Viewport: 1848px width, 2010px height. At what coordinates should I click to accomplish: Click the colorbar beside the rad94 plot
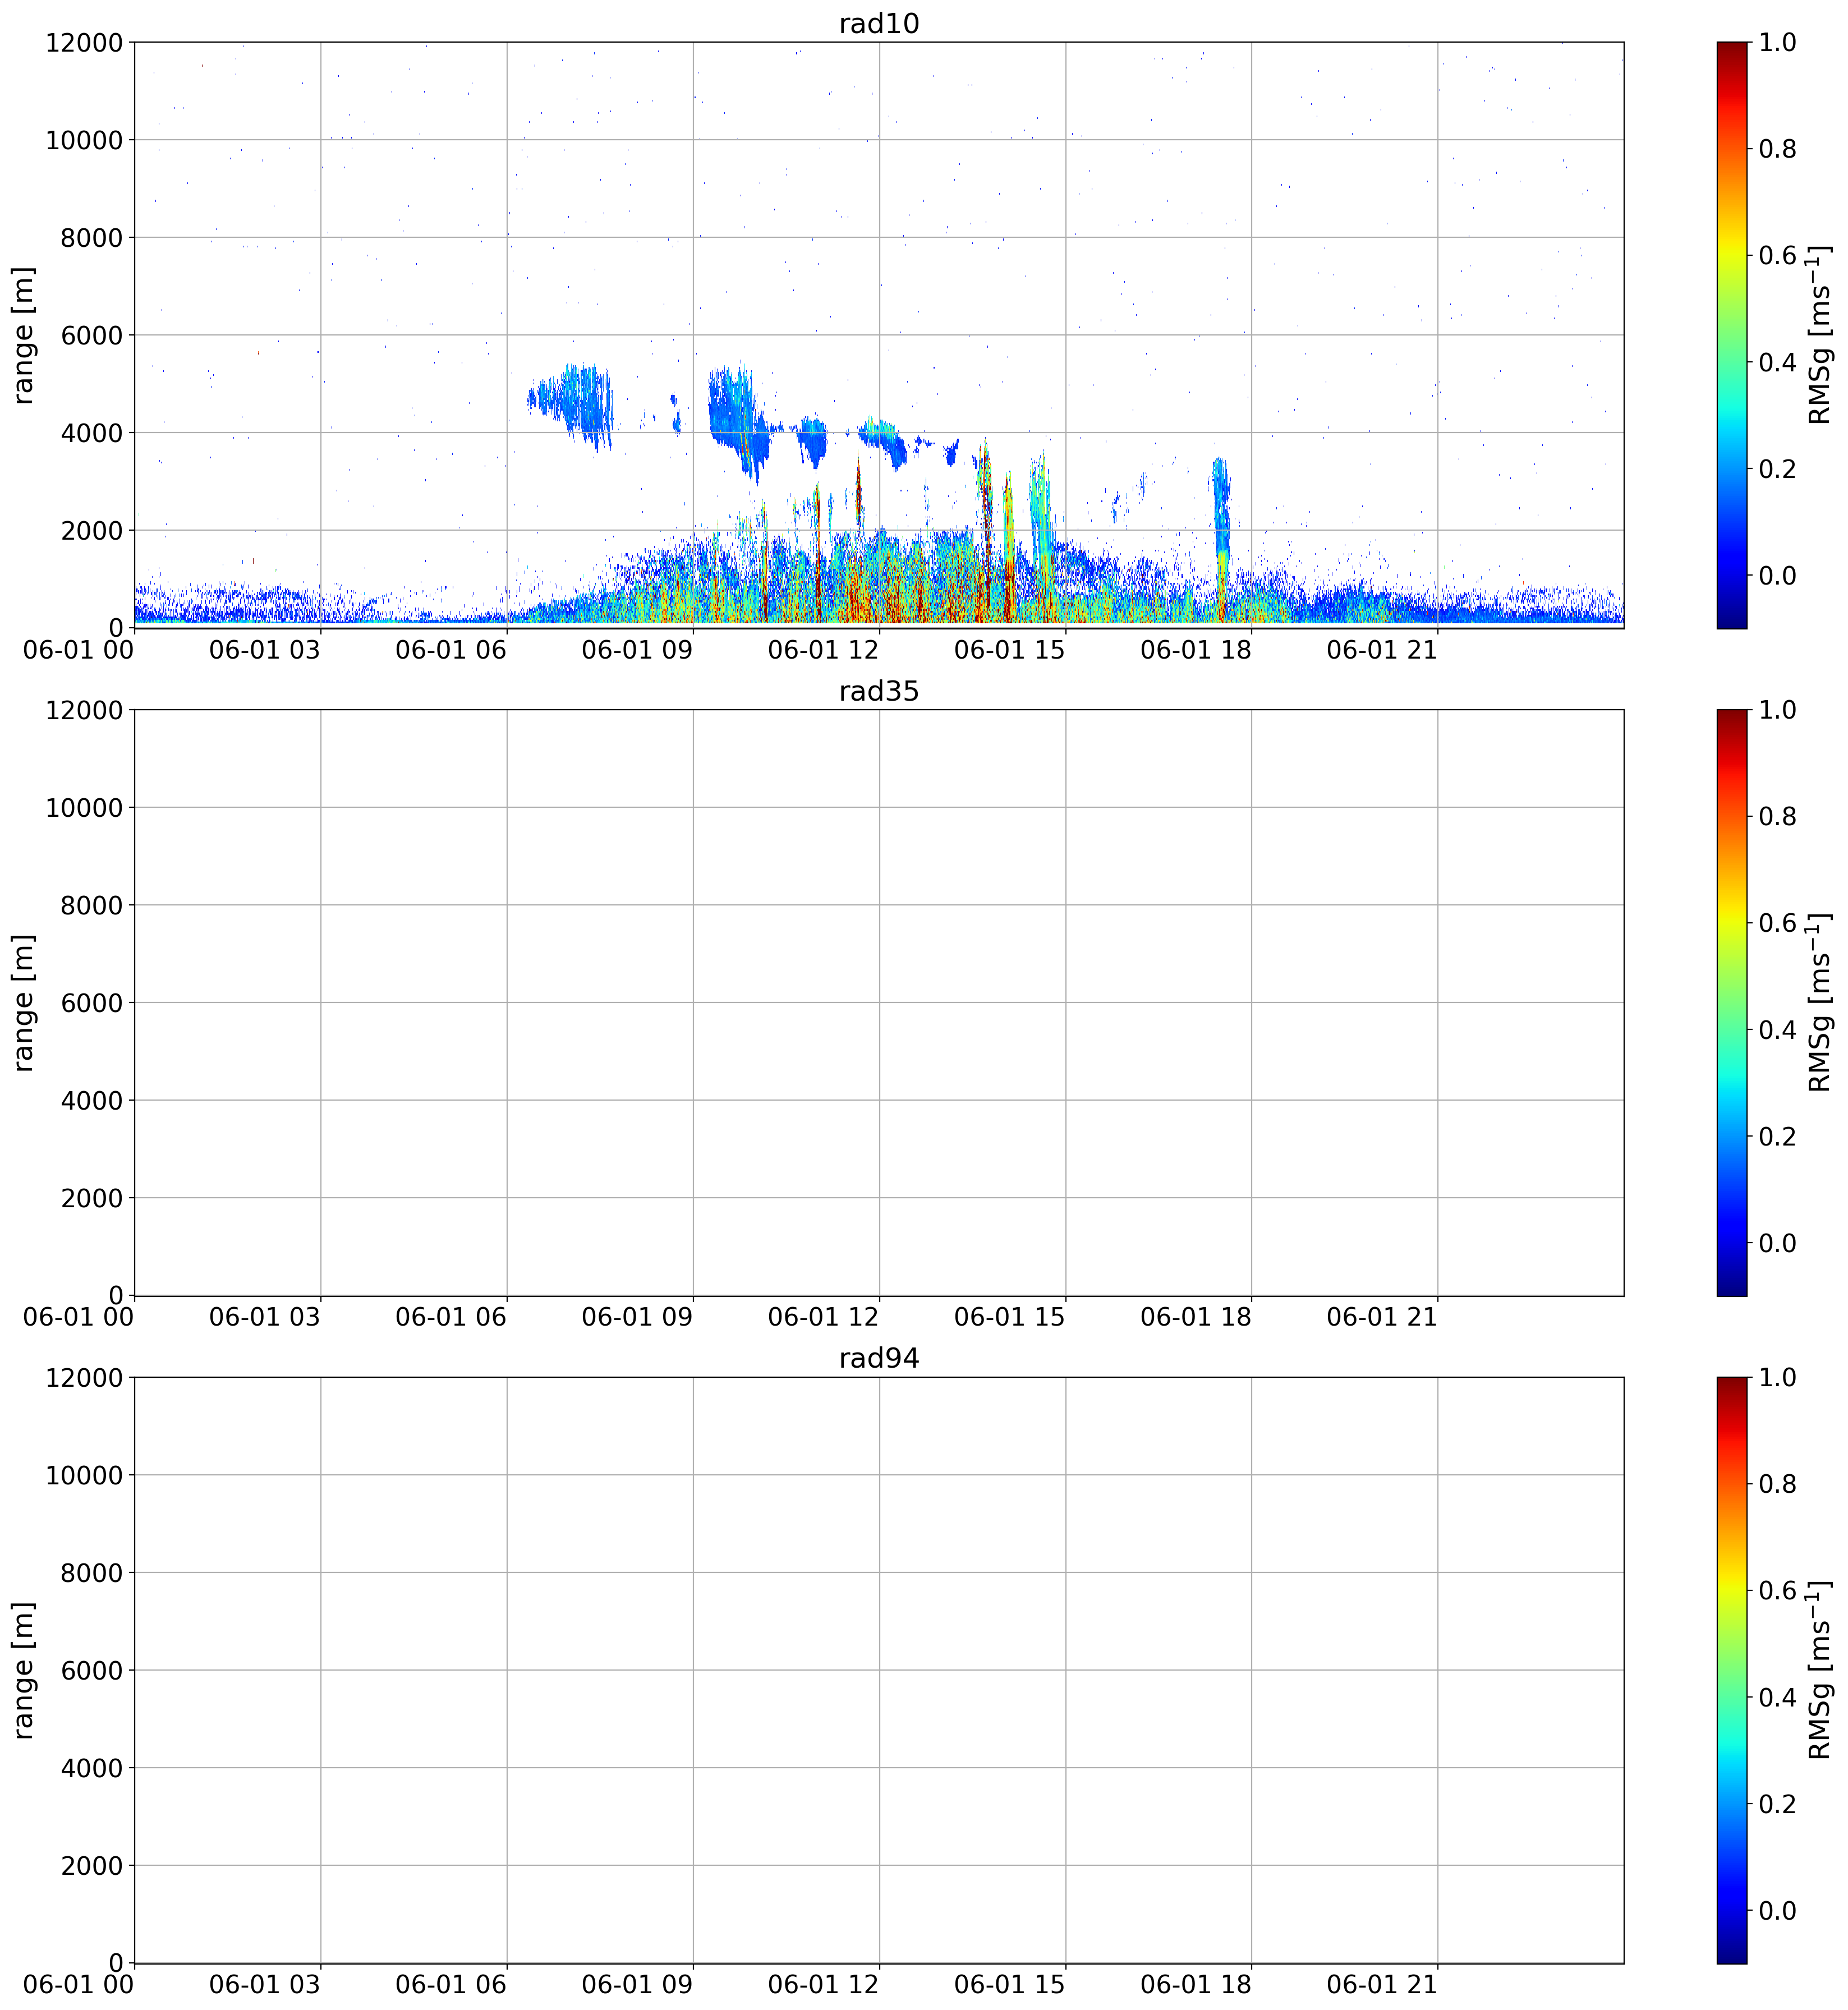tap(1731, 1669)
